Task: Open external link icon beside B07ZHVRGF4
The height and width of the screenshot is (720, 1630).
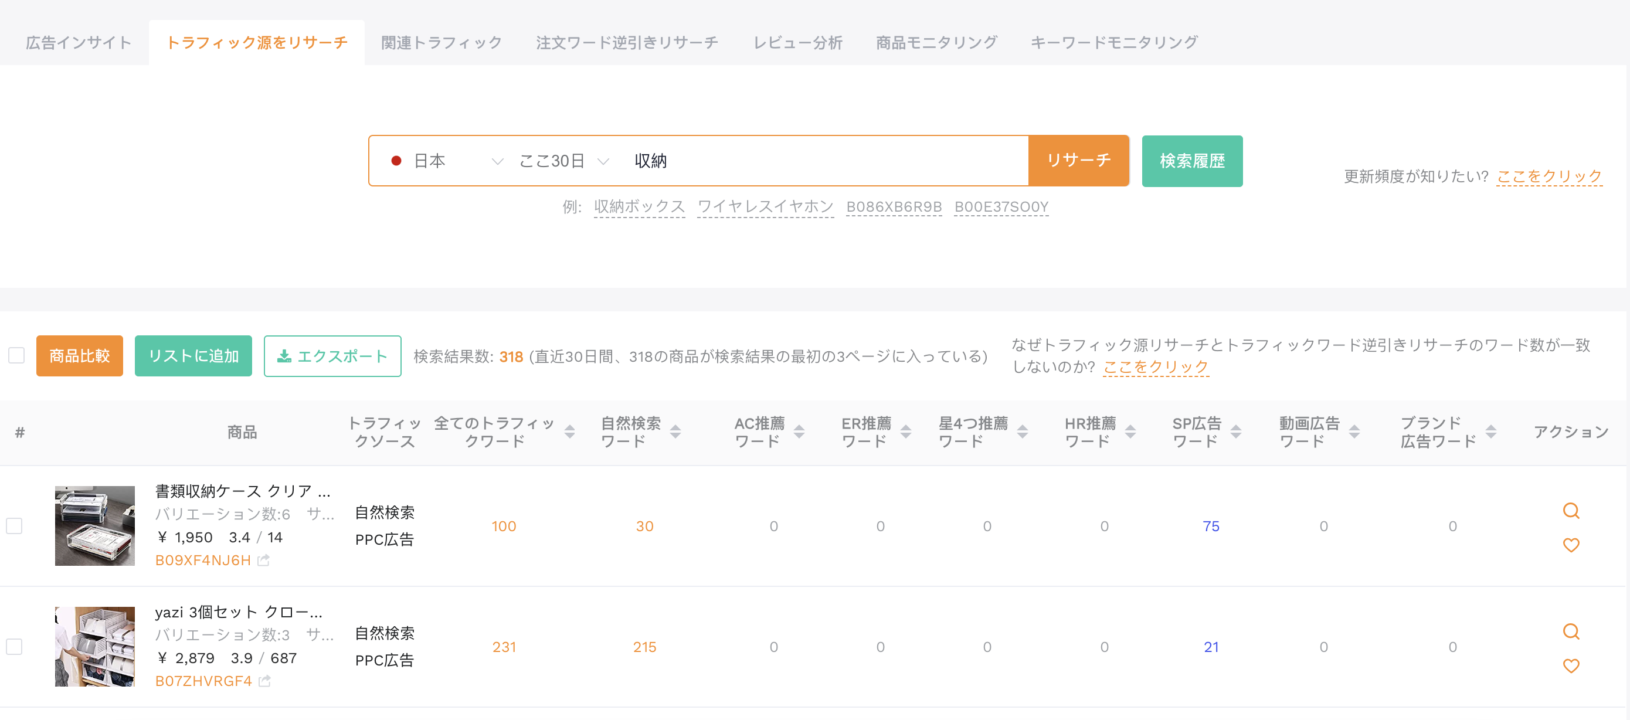Action: coord(264,681)
